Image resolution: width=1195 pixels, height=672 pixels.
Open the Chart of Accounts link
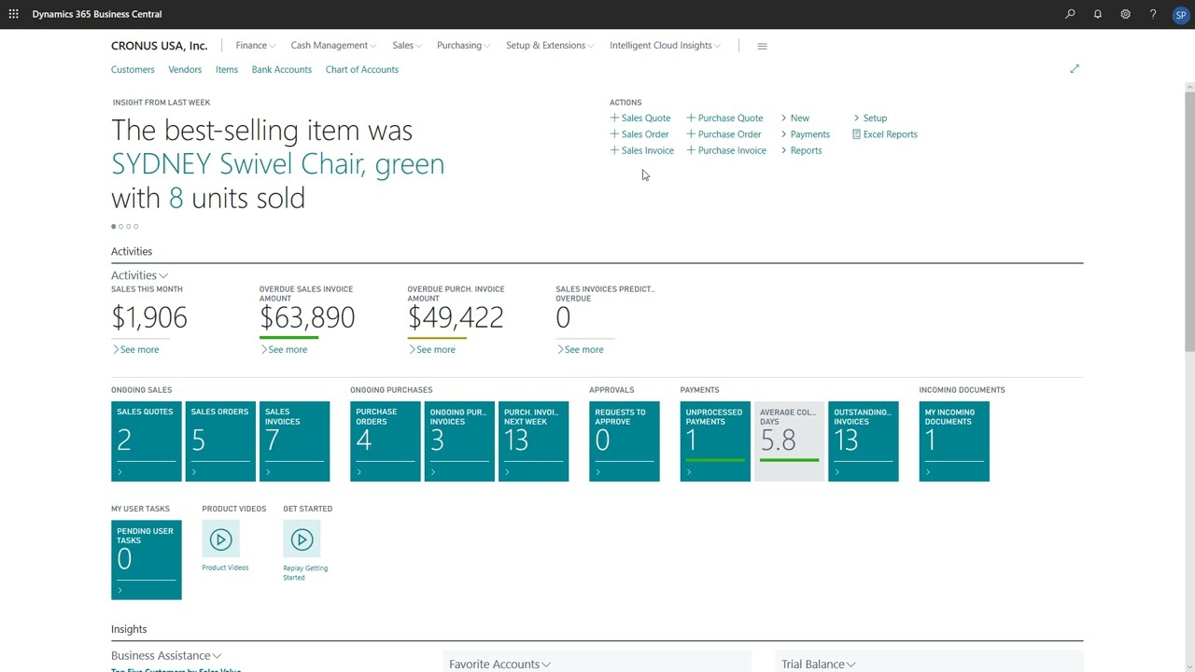[x=362, y=70]
